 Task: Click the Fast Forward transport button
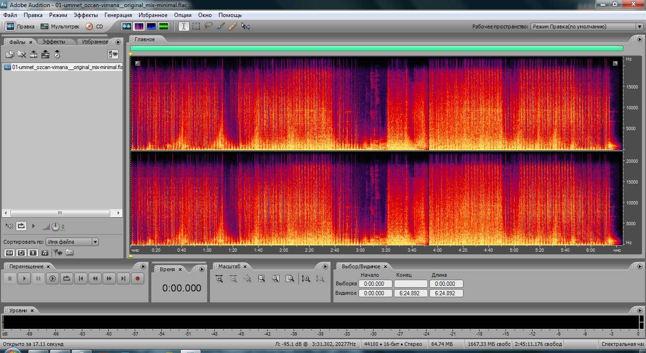coord(109,279)
